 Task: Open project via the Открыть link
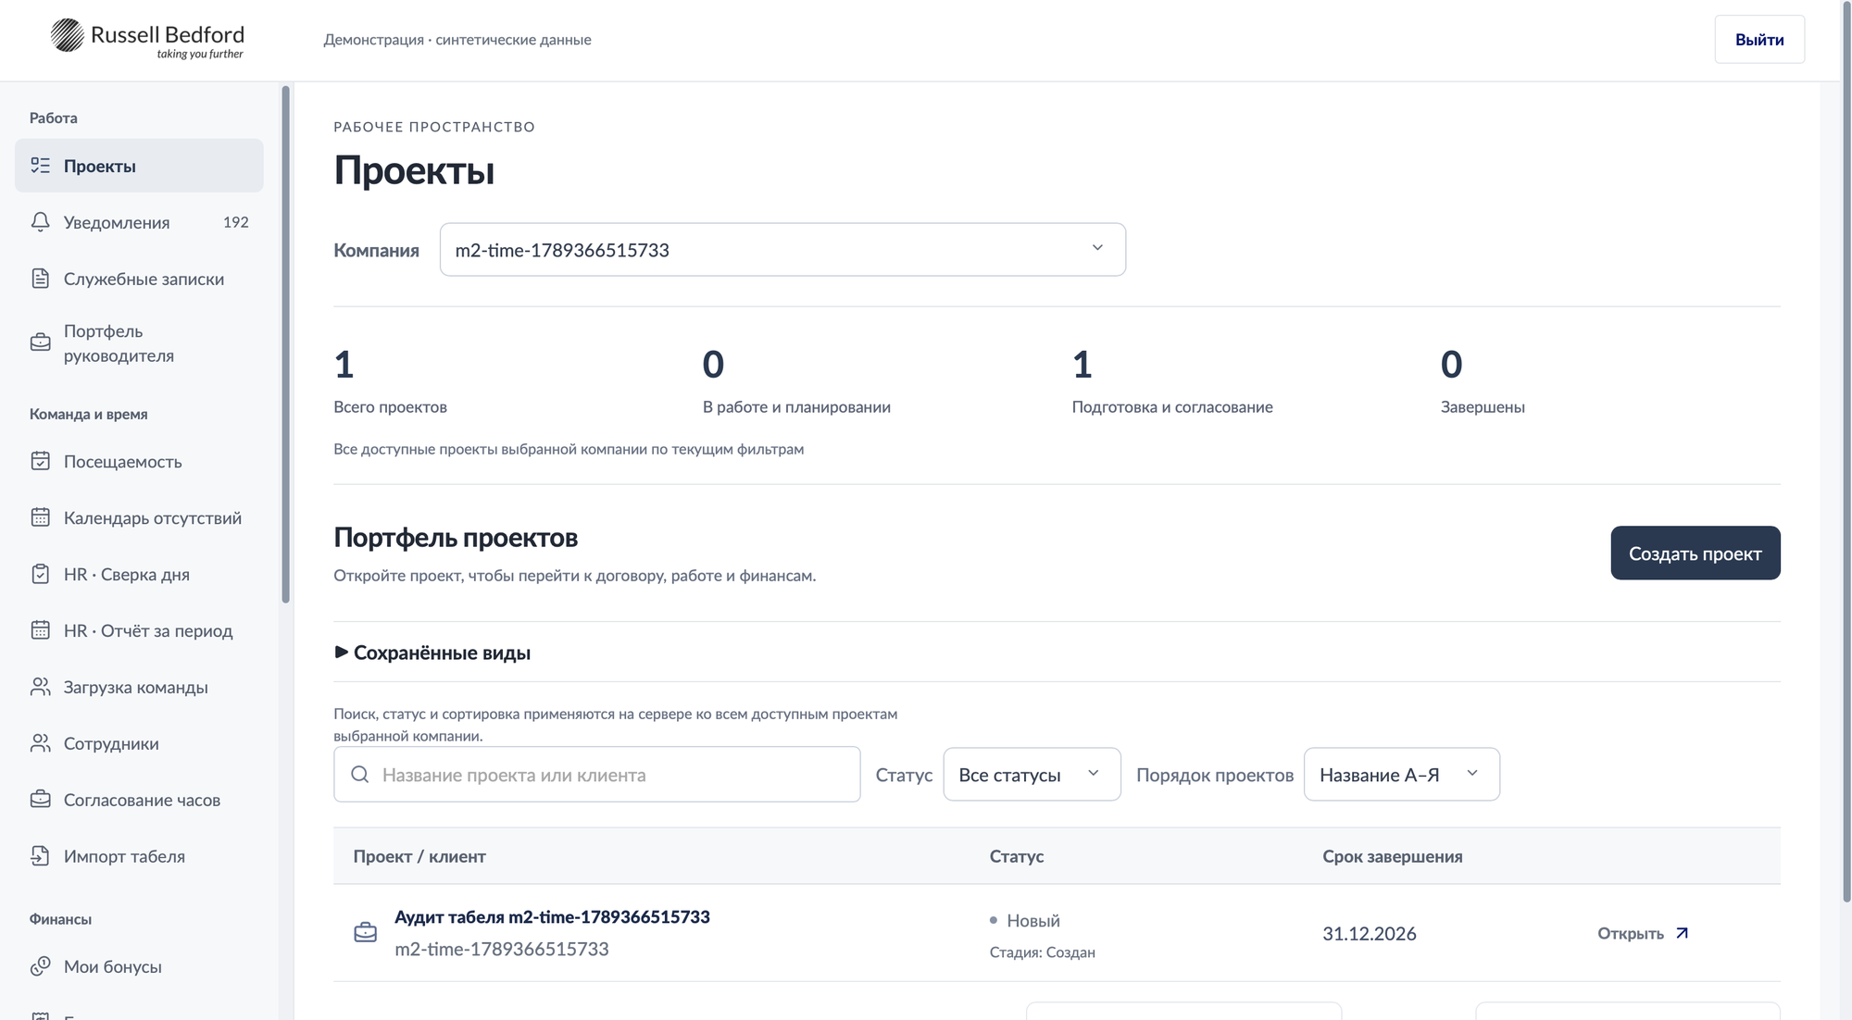pos(1643,933)
